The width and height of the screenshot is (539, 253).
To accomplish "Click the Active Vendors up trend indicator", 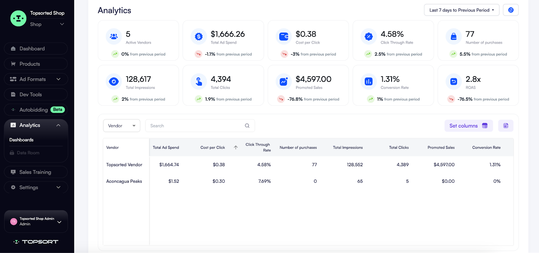I will [x=115, y=54].
